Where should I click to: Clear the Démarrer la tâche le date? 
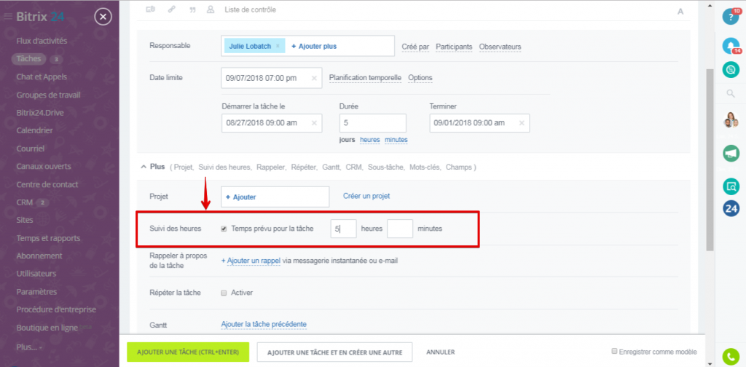coord(314,122)
